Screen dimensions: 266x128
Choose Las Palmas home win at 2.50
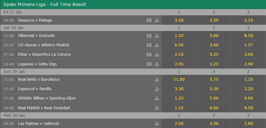(179, 123)
